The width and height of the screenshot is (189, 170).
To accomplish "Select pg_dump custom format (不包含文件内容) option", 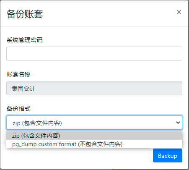I will [x=94, y=144].
